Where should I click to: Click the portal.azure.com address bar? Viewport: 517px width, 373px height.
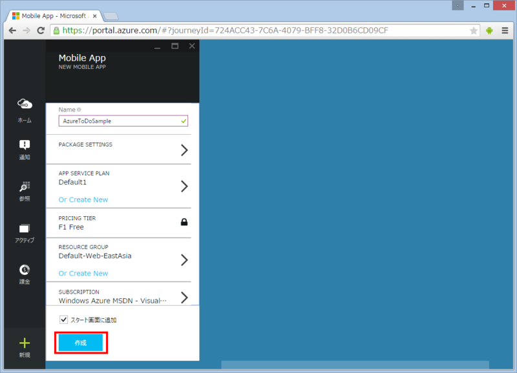(264, 30)
